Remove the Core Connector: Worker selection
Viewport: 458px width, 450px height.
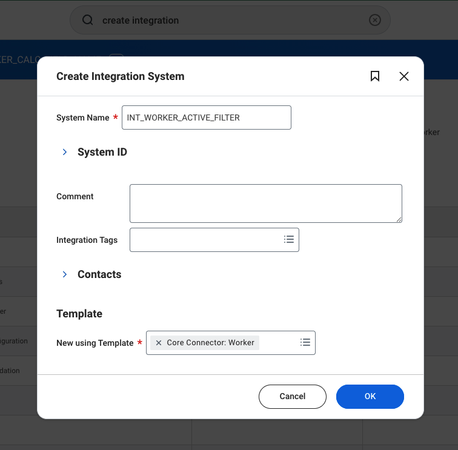tap(159, 343)
